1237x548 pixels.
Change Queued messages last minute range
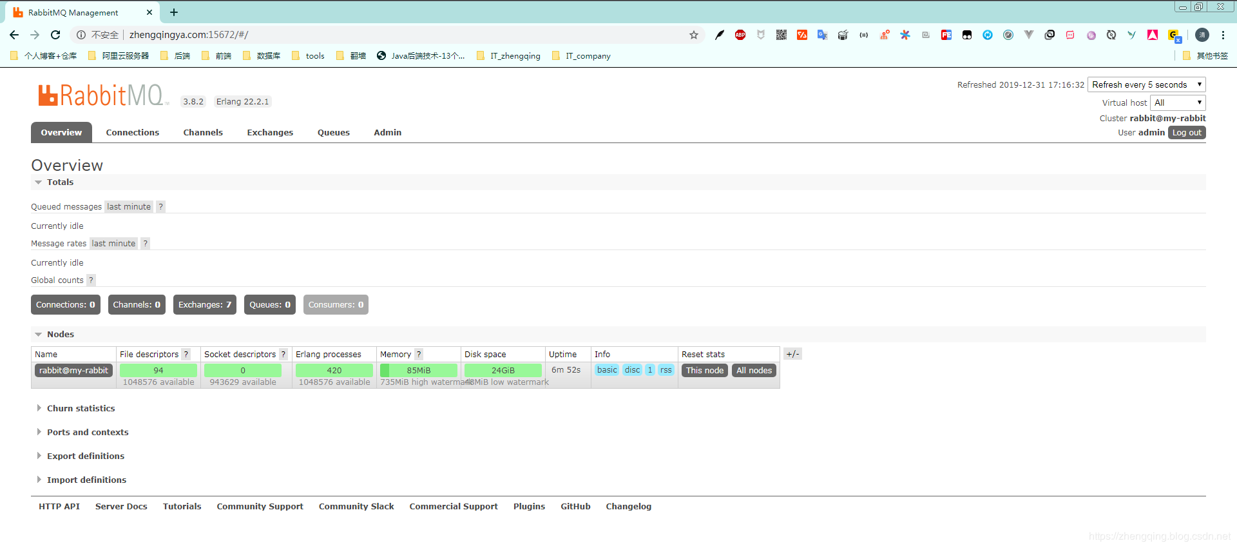129,207
